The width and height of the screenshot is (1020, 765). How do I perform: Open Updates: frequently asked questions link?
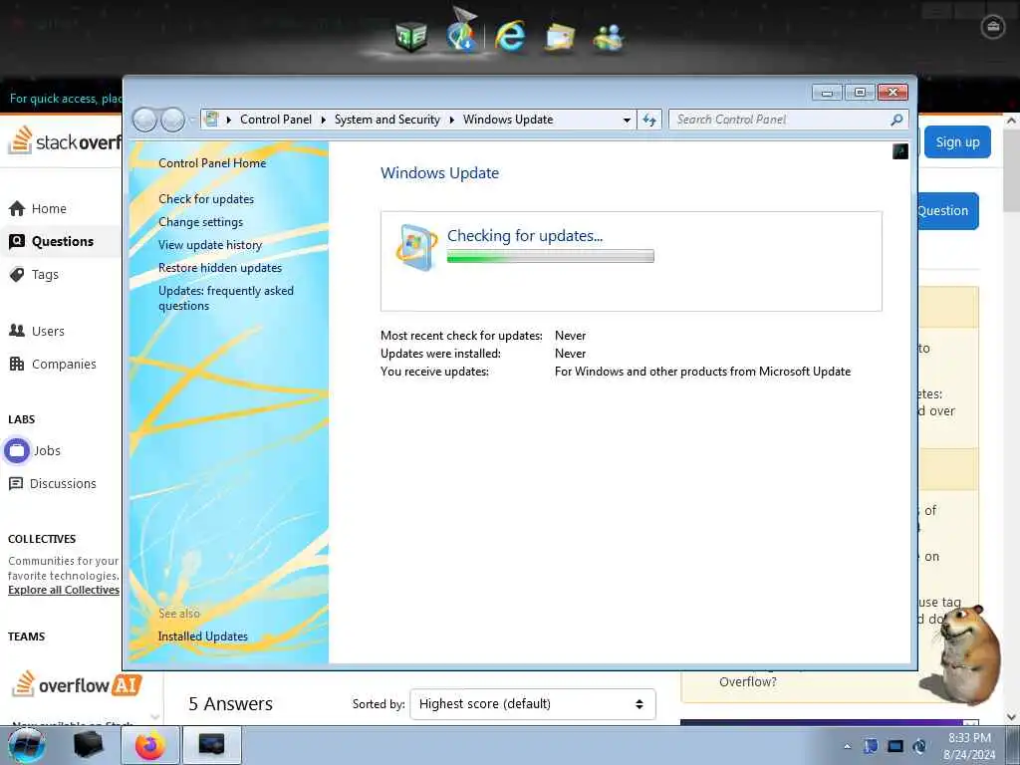click(x=226, y=298)
